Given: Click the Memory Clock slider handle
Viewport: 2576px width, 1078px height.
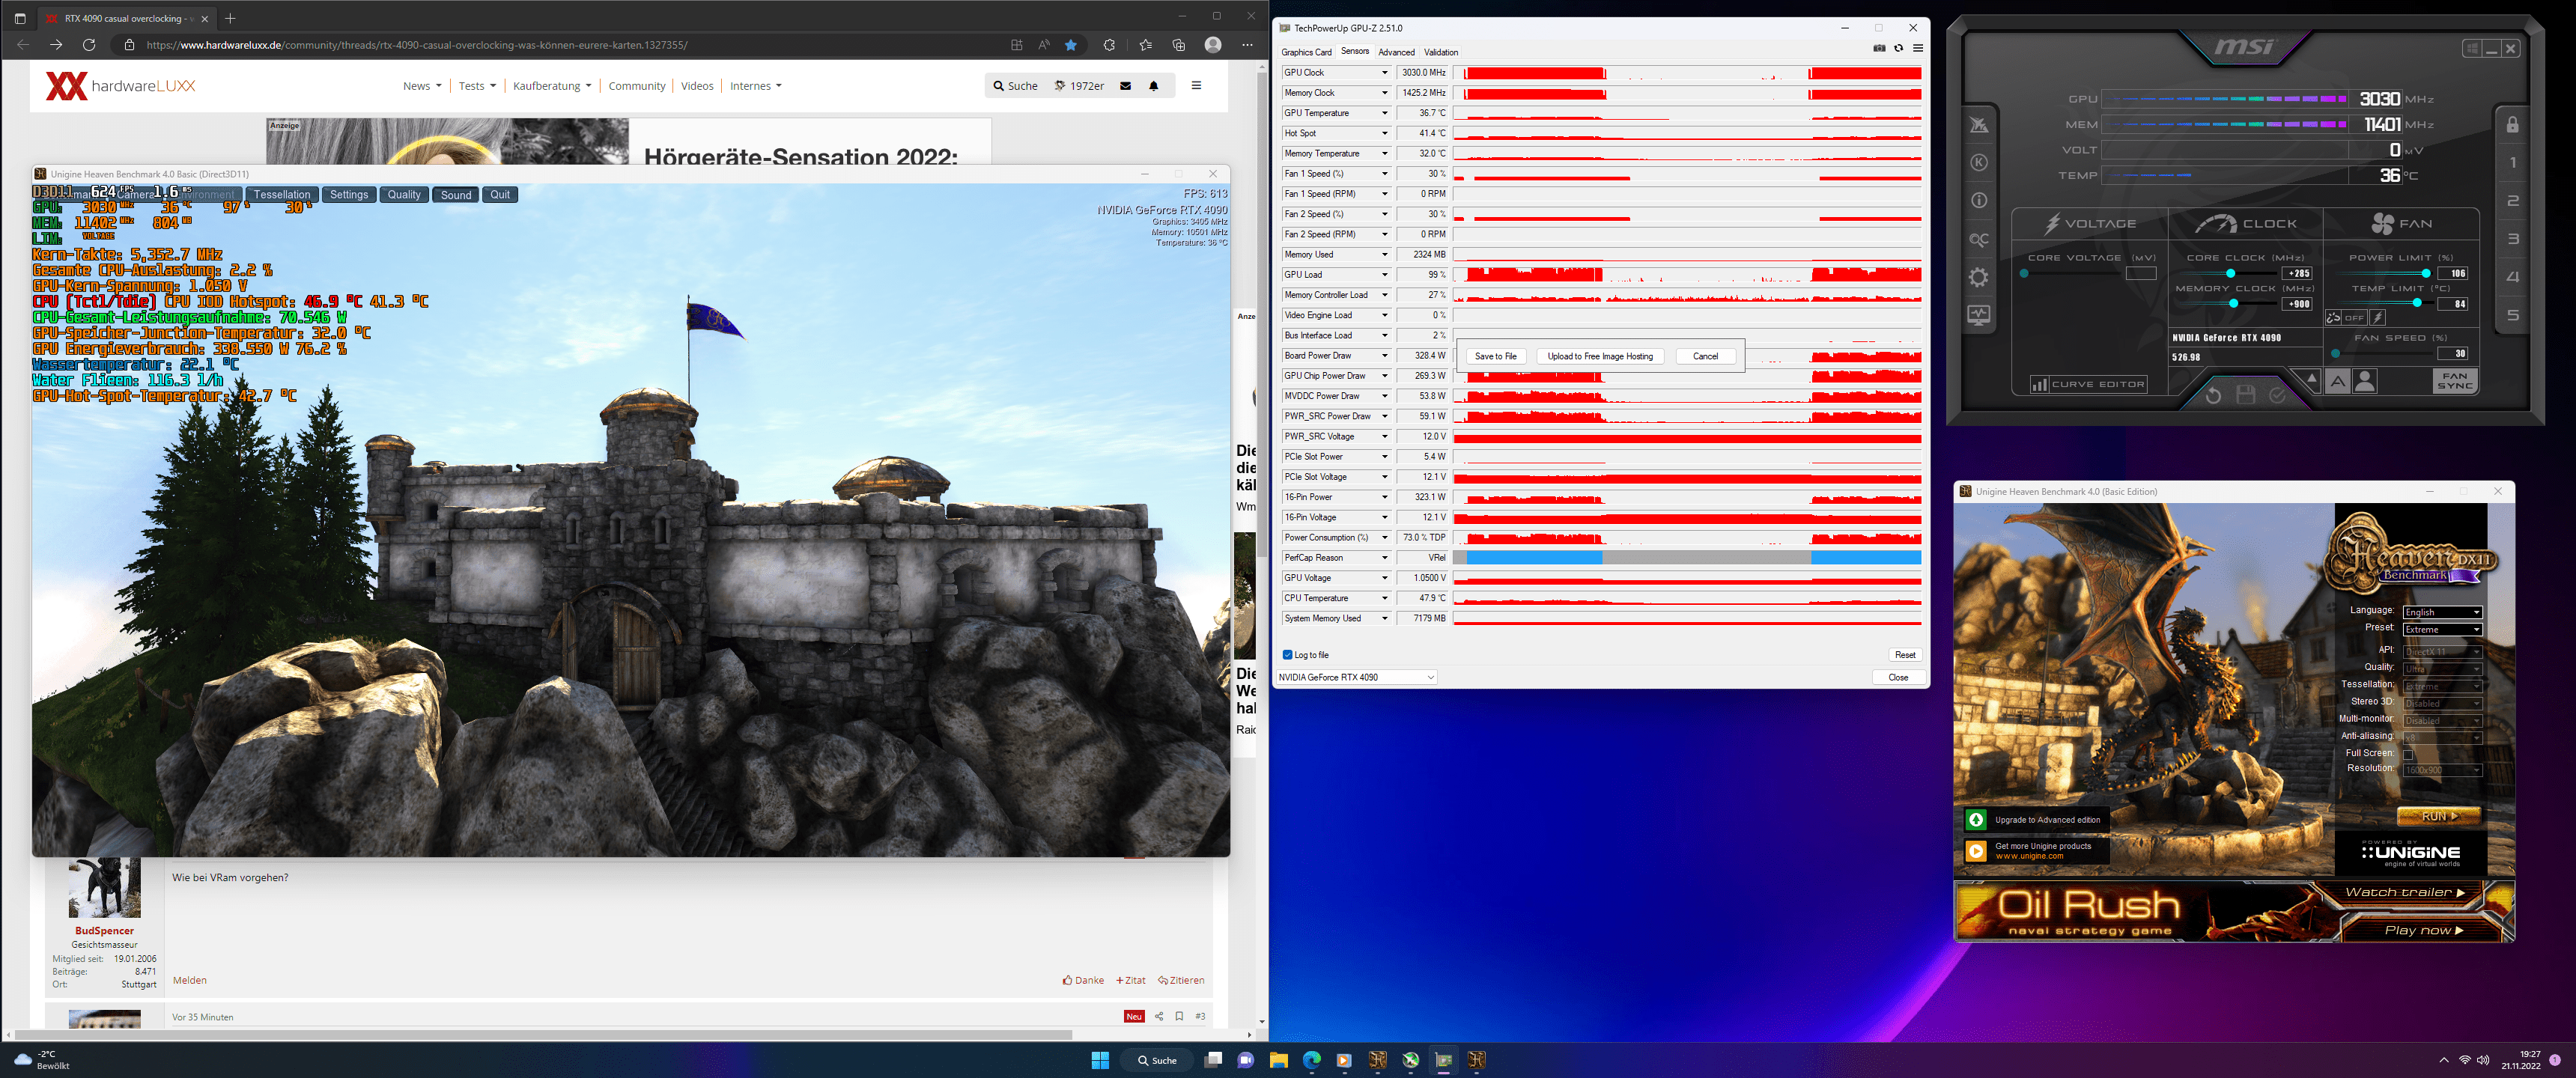Looking at the screenshot, I should point(2233,303).
